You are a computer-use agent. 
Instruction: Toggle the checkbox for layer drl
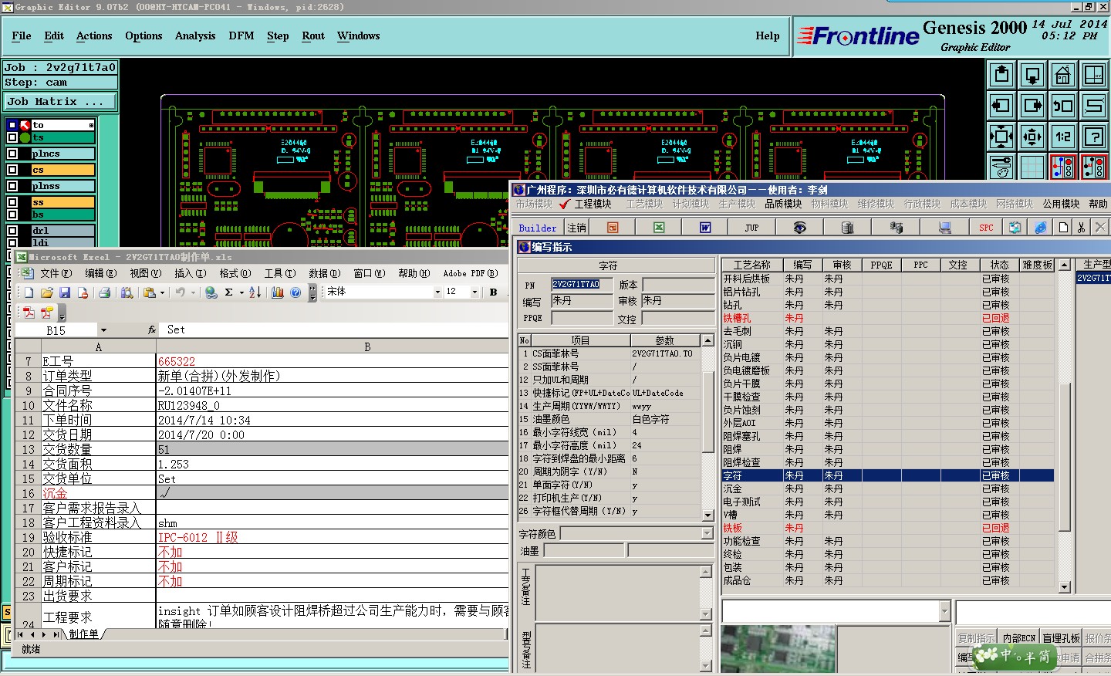point(12,231)
